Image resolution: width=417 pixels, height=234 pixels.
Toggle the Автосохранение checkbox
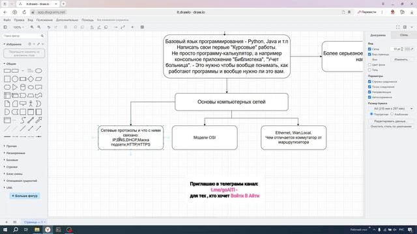369,97
